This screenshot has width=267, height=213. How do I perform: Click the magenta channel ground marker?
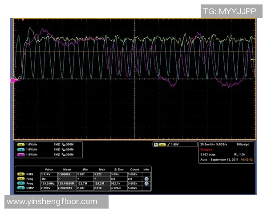point(13,80)
